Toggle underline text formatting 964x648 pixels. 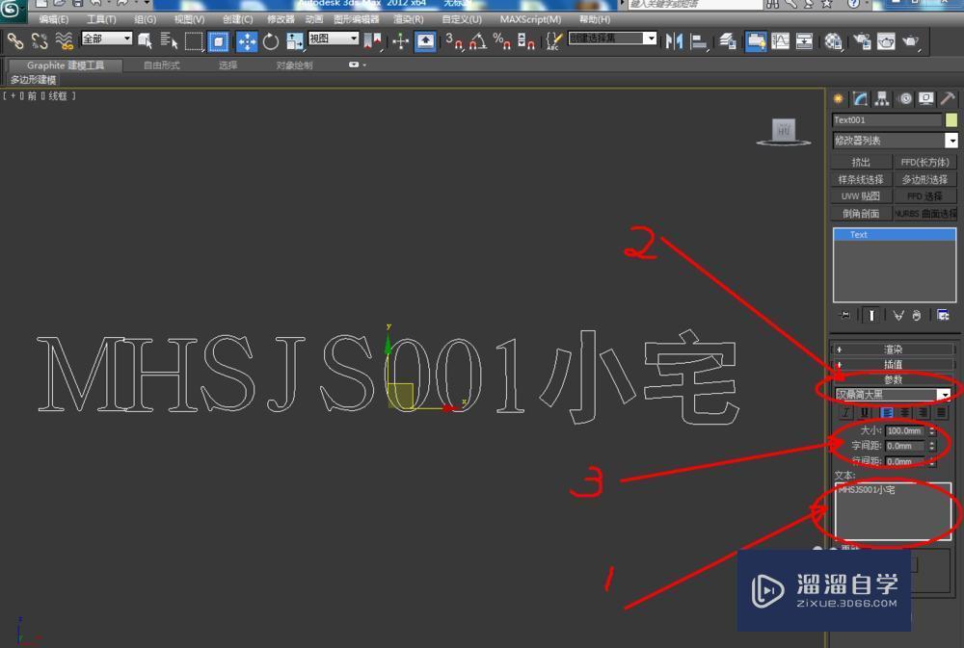click(x=864, y=412)
